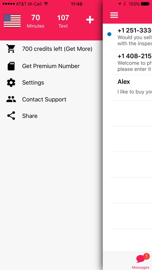The image size is (152, 270).
Task: Tap the white plus icon in header
Action: (90, 20)
